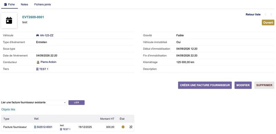Click the Faible gravity value

point(180,35)
